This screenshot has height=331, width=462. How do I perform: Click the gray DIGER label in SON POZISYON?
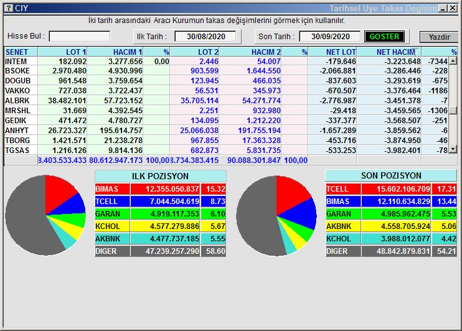coord(343,251)
